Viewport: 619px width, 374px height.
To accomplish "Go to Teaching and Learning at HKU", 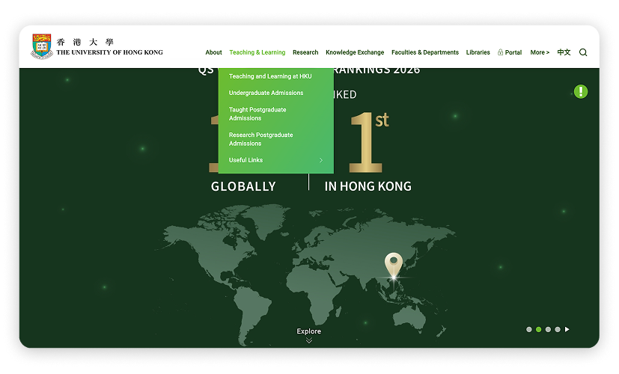I will pyautogui.click(x=270, y=76).
